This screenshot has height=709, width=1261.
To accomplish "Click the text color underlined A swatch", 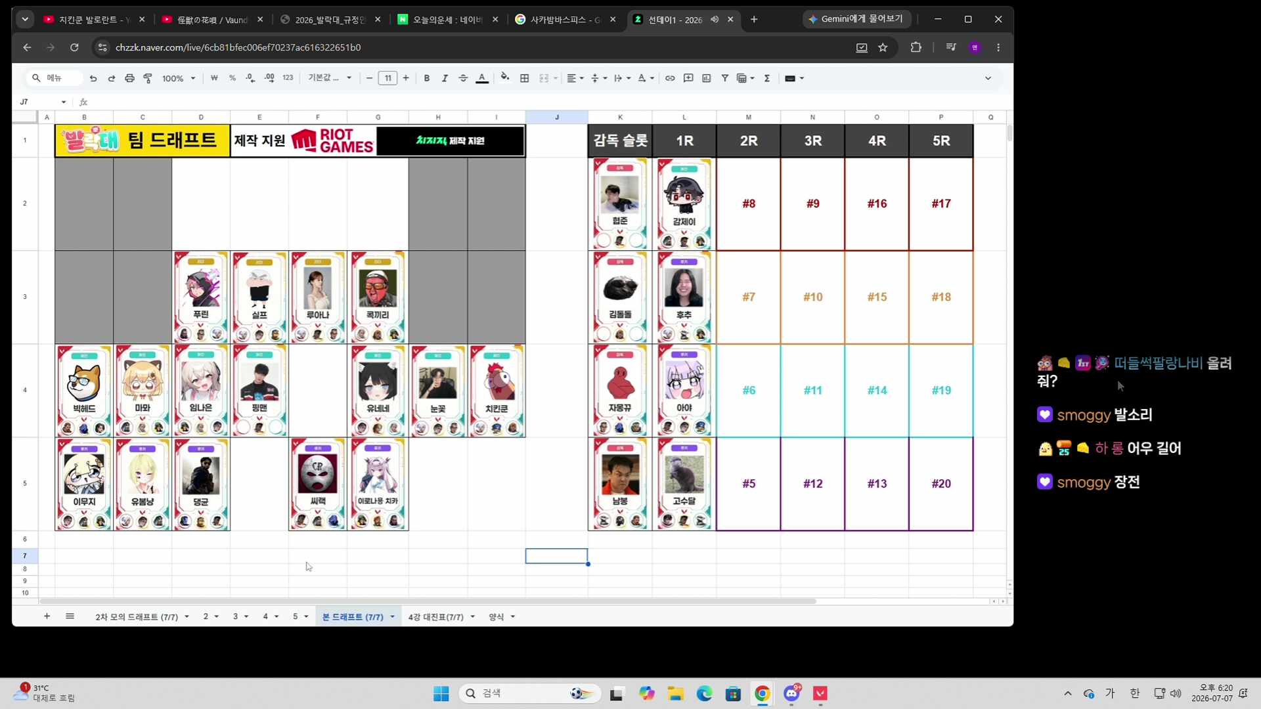I will [x=482, y=78].
